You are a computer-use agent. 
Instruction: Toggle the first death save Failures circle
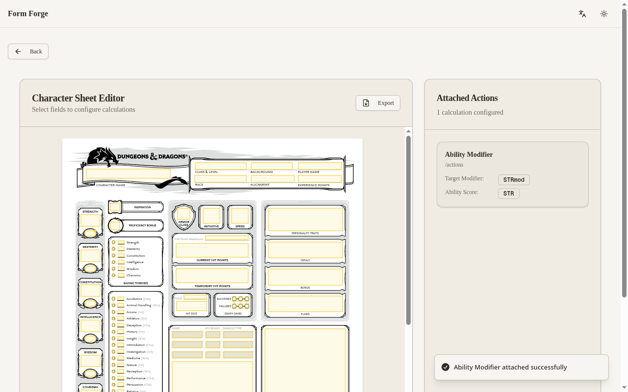click(235, 306)
